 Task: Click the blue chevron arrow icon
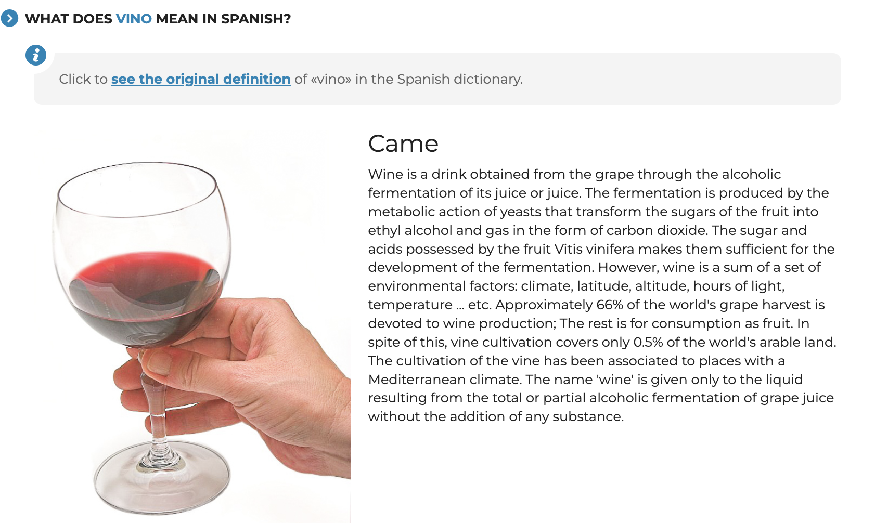pos(9,19)
